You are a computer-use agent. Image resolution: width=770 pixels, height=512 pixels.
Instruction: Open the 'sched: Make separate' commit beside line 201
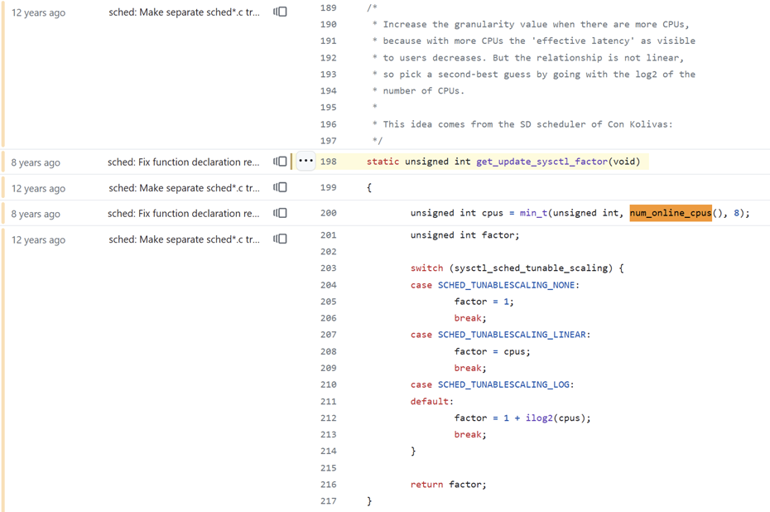click(184, 239)
